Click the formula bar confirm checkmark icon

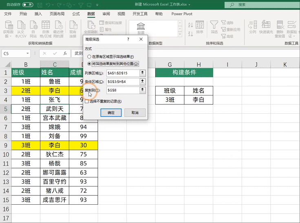click(x=55, y=53)
